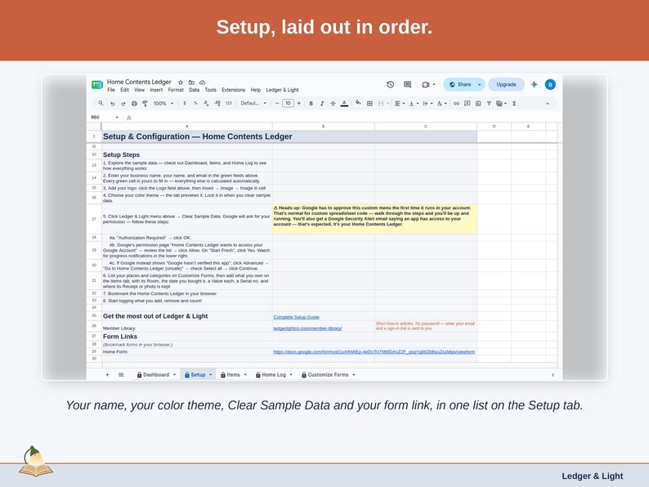Open the zoom 100% dropdown
The width and height of the screenshot is (649, 487).
click(x=163, y=104)
